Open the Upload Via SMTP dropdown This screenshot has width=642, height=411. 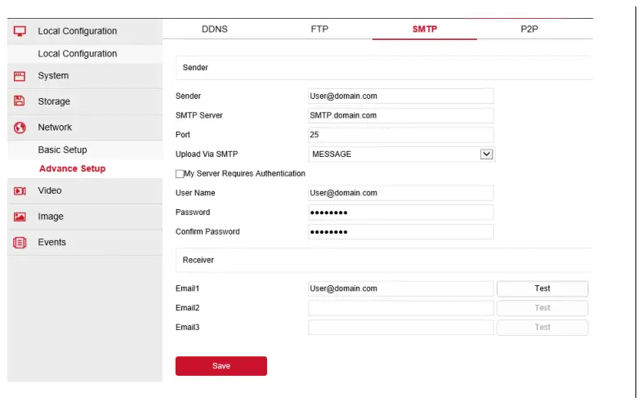click(x=486, y=154)
